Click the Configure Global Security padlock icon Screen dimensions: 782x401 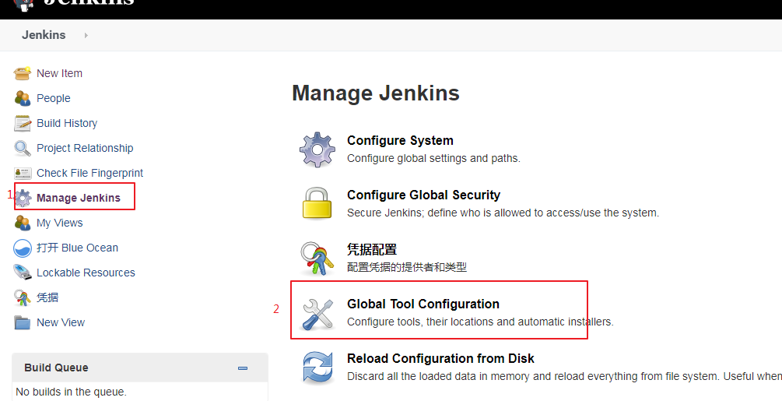pyautogui.click(x=317, y=203)
